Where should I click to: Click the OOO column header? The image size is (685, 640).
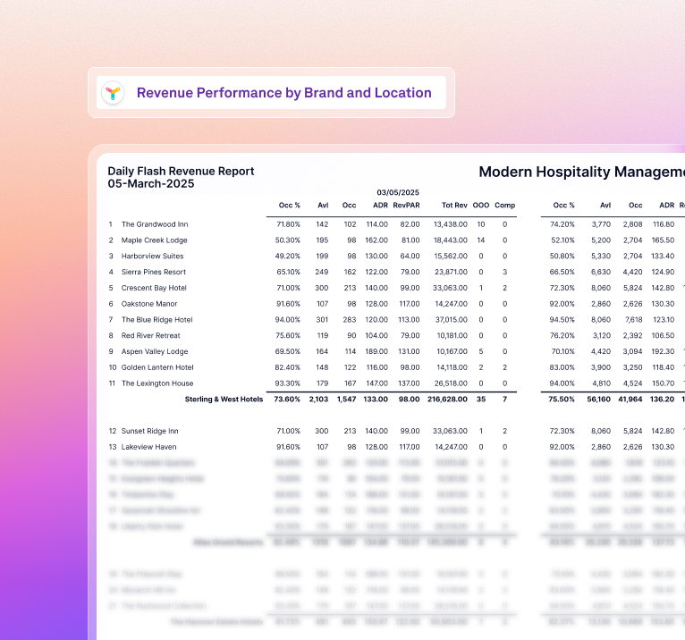click(480, 206)
